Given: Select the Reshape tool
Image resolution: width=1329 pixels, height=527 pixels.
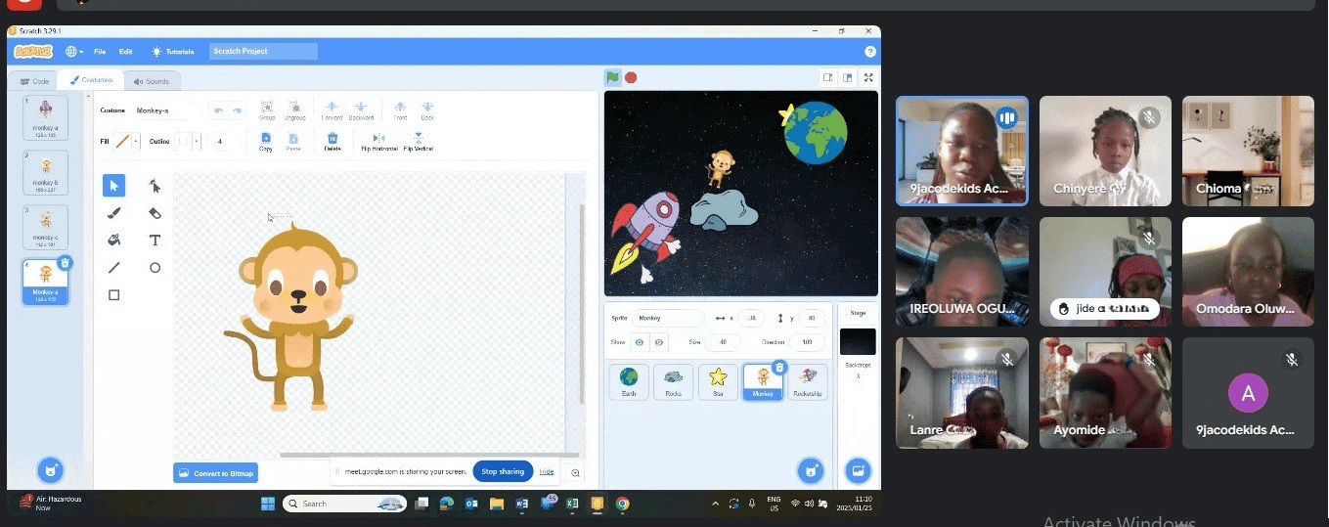Looking at the screenshot, I should click(x=155, y=186).
